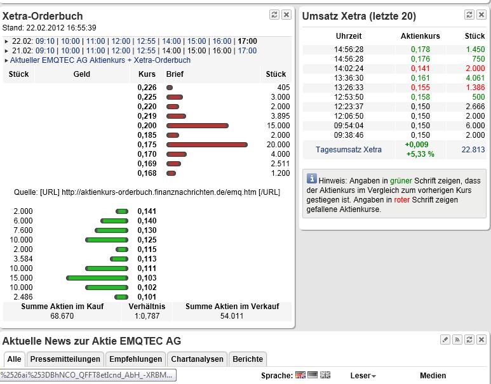Image resolution: width=491 pixels, height=384 pixels.
Task: Switch to the Alle tab
Action: coord(14,359)
